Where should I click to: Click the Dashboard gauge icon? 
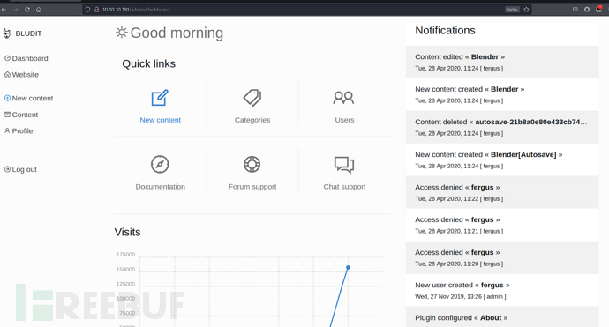[x=7, y=58]
